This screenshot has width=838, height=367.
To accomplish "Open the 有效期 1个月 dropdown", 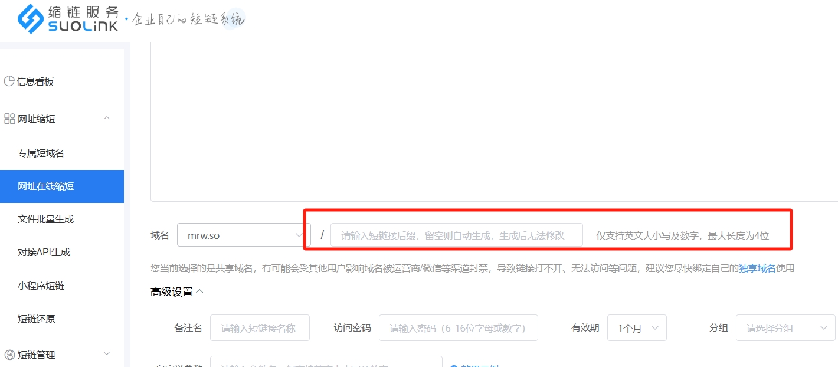I will click(637, 328).
